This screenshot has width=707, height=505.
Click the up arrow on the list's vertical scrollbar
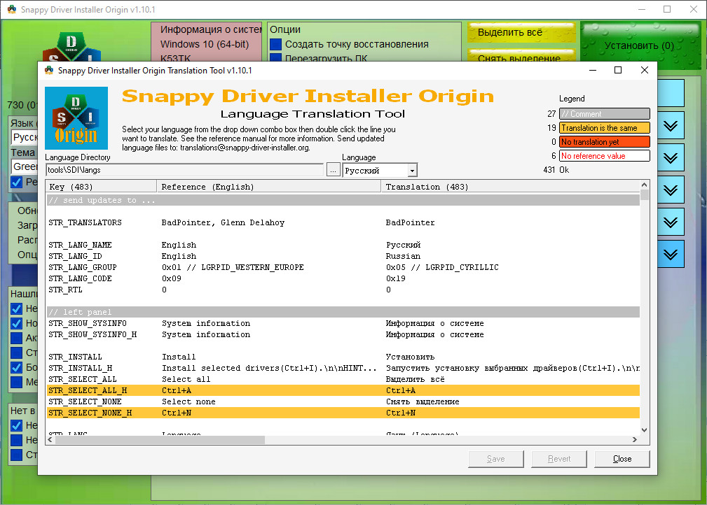point(645,185)
